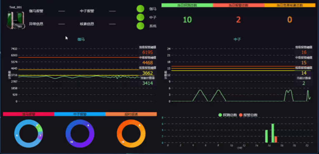Click the Test_001 device name label
This screenshot has width=319, height=154.
pos(15,7)
